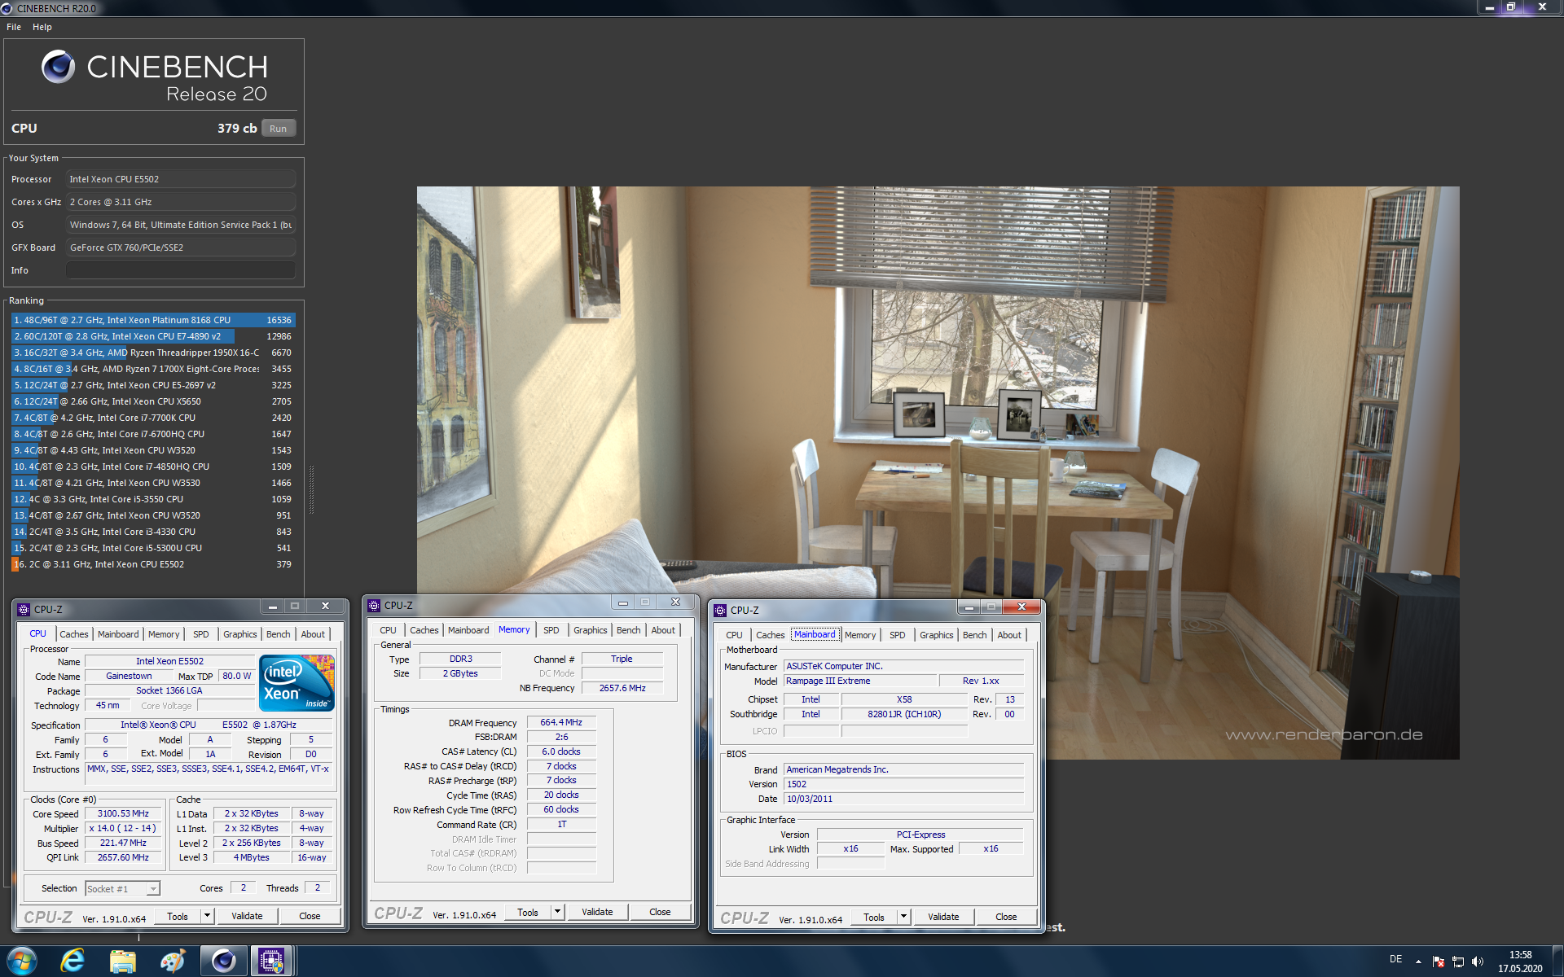
Task: Click Validate in right CPU-Z window
Action: (x=943, y=917)
